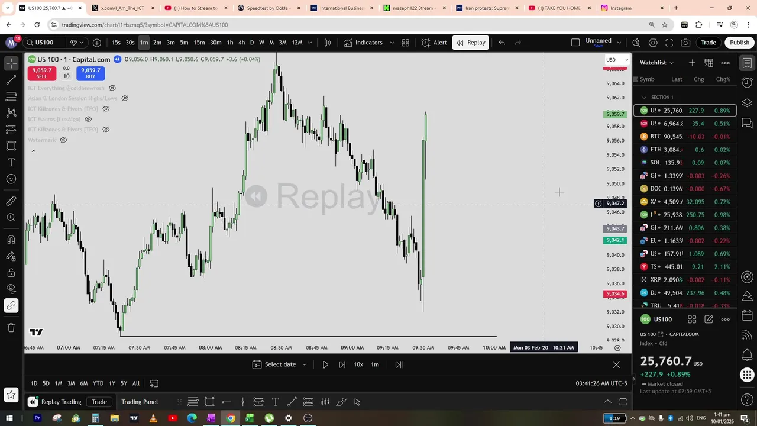Select the text annotation tool in left toolbar

click(x=11, y=162)
